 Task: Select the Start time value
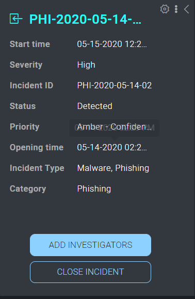[x=112, y=44]
